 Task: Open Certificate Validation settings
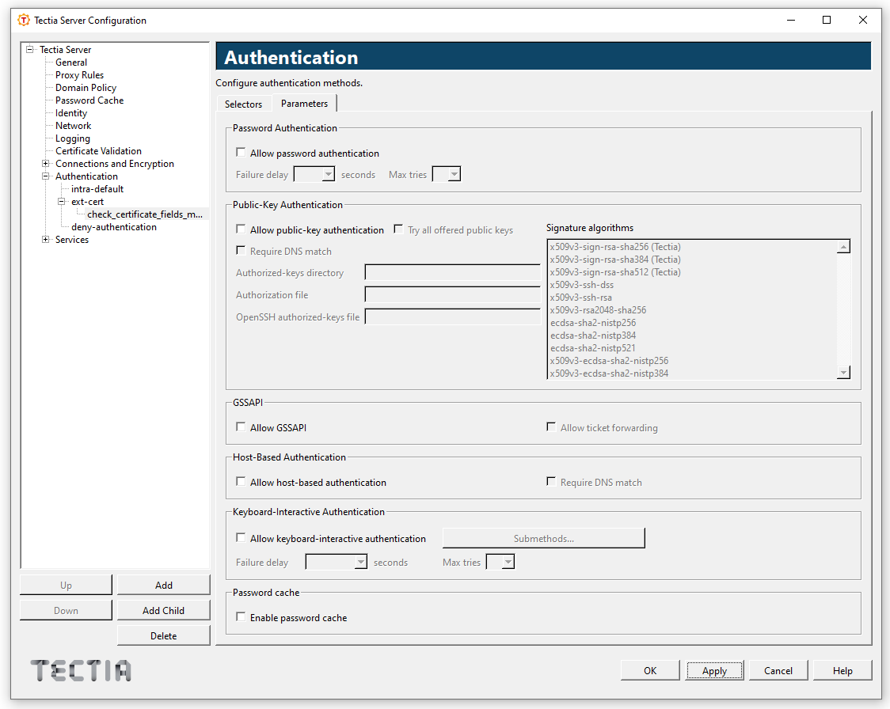[98, 151]
